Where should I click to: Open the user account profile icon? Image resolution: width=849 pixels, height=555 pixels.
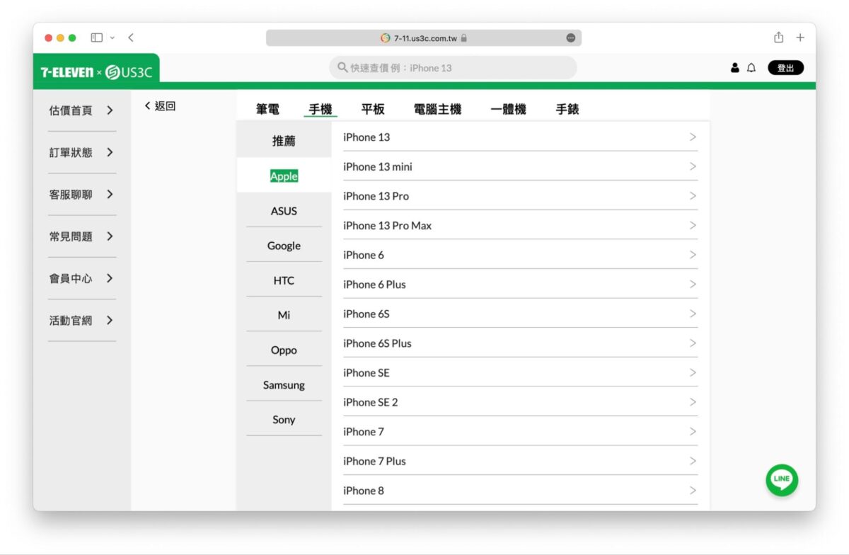735,68
